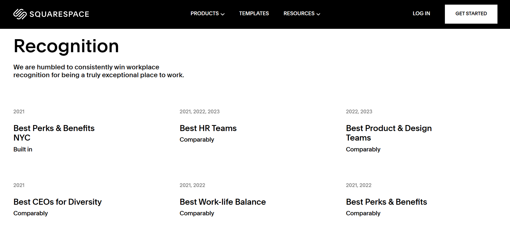Expand the chevron next to Resources
510x227 pixels.
318,14
